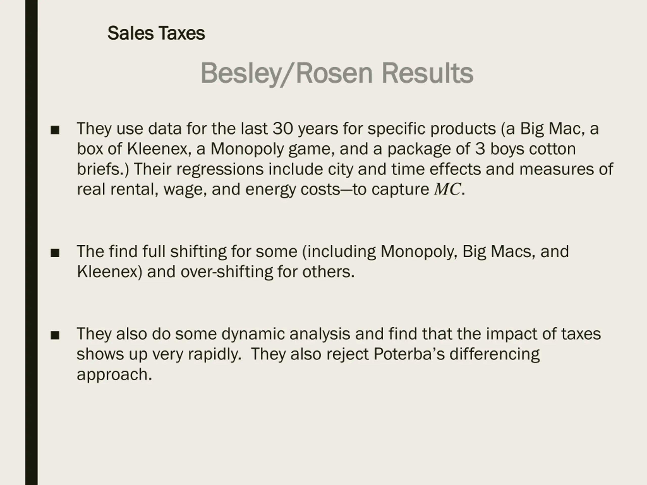Click "Kleenex," in the first bullet paragraph
This screenshot has height=485, width=647.
(x=159, y=149)
